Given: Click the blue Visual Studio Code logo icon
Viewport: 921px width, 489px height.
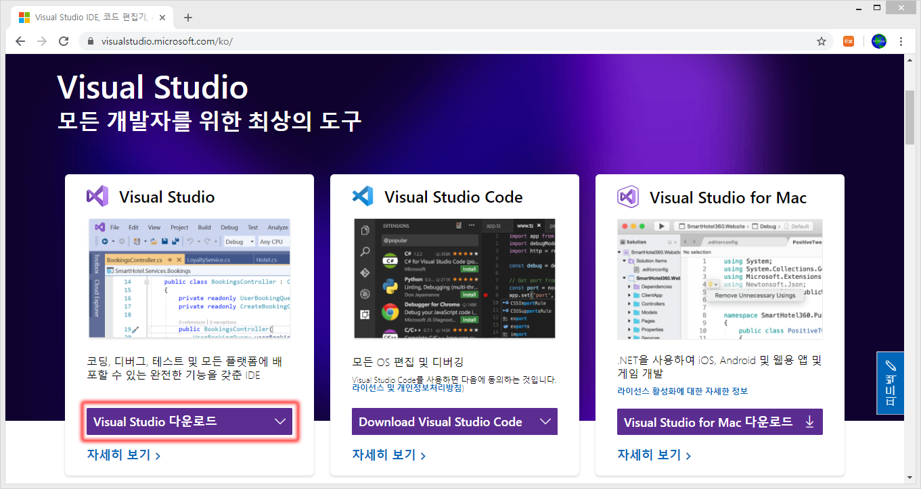Looking at the screenshot, I should (x=363, y=197).
